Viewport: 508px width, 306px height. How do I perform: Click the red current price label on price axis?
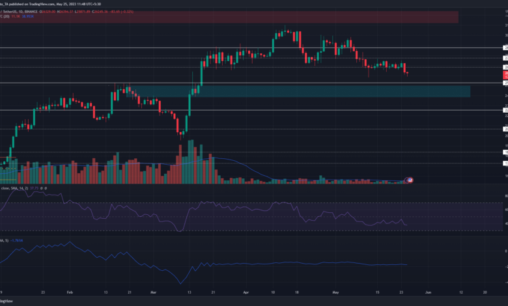(x=504, y=75)
